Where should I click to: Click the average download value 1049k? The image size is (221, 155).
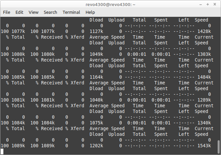pos(96,54)
